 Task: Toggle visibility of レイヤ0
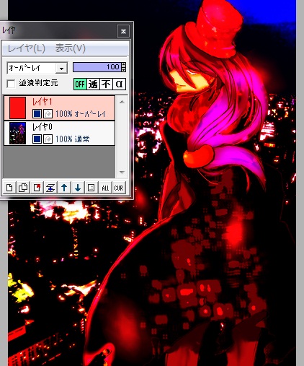point(37,139)
